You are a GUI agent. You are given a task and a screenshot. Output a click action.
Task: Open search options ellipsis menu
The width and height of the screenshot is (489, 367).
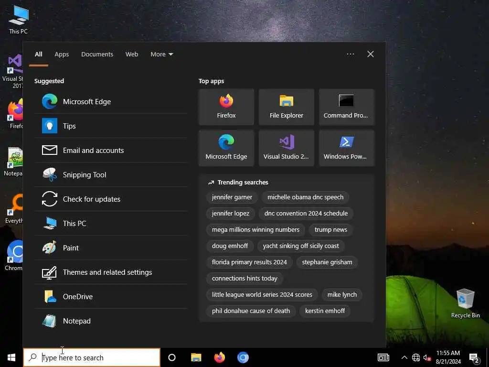click(350, 54)
